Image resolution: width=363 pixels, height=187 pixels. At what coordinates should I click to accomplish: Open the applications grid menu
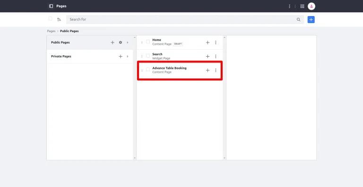302,6
